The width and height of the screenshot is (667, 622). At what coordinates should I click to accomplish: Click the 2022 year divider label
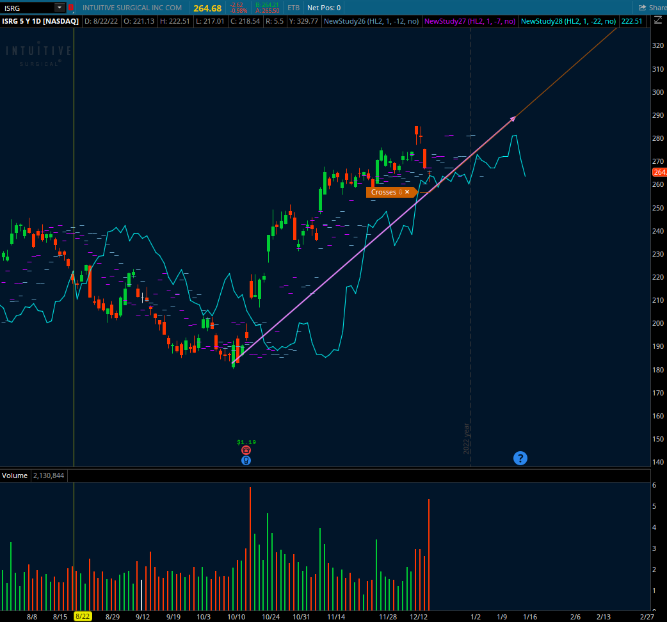466,438
